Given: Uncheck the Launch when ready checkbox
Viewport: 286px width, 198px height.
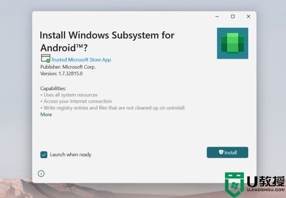Looking at the screenshot, I should (44, 155).
